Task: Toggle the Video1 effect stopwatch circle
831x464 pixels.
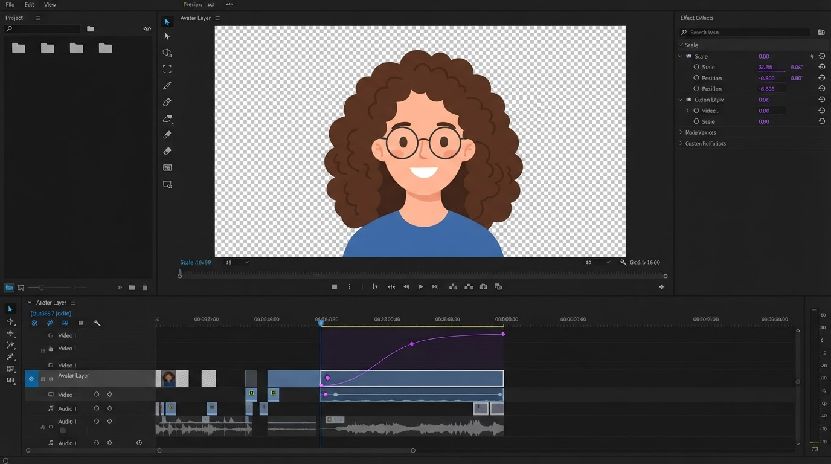Action: [x=696, y=111]
